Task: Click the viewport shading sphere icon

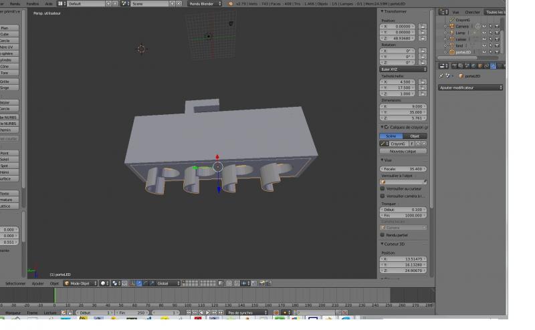Action: click(x=104, y=283)
